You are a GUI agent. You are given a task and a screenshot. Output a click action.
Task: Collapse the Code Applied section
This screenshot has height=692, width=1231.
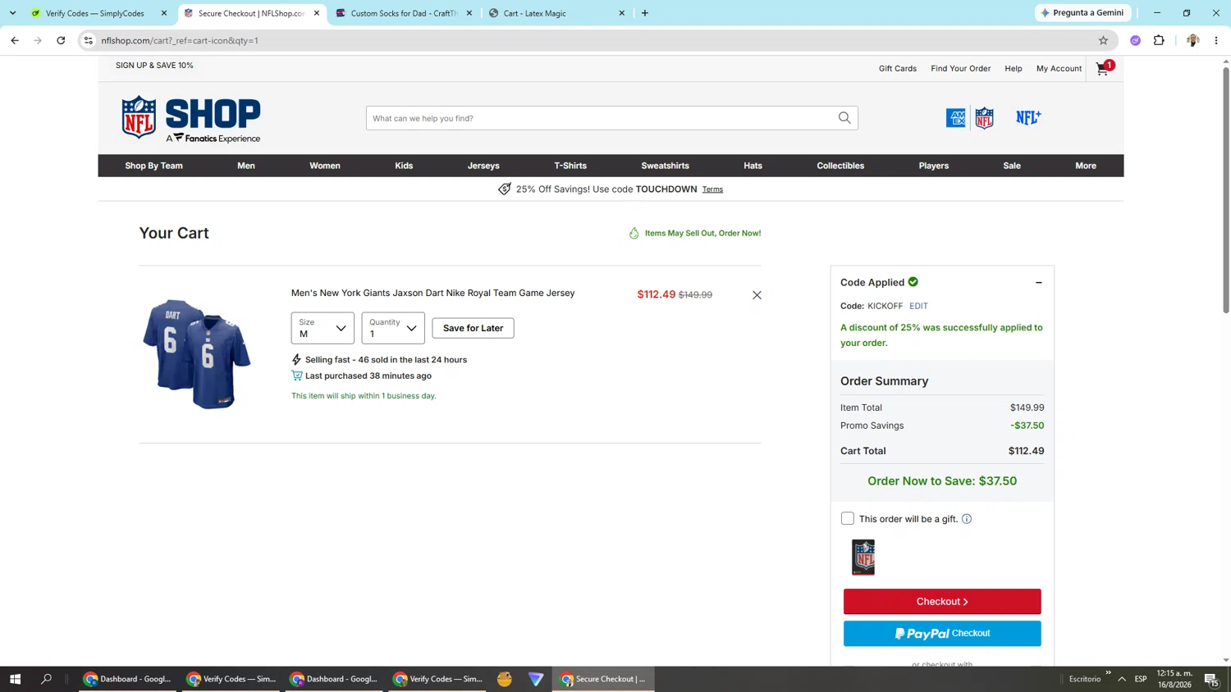coord(1039,283)
